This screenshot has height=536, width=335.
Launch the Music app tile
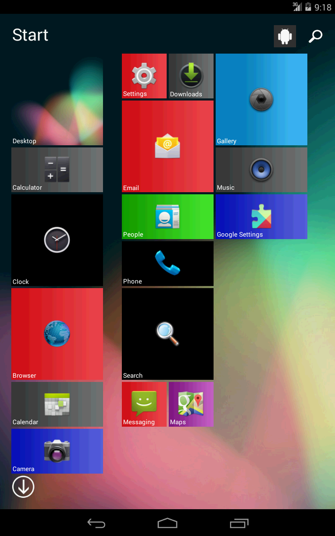click(261, 170)
